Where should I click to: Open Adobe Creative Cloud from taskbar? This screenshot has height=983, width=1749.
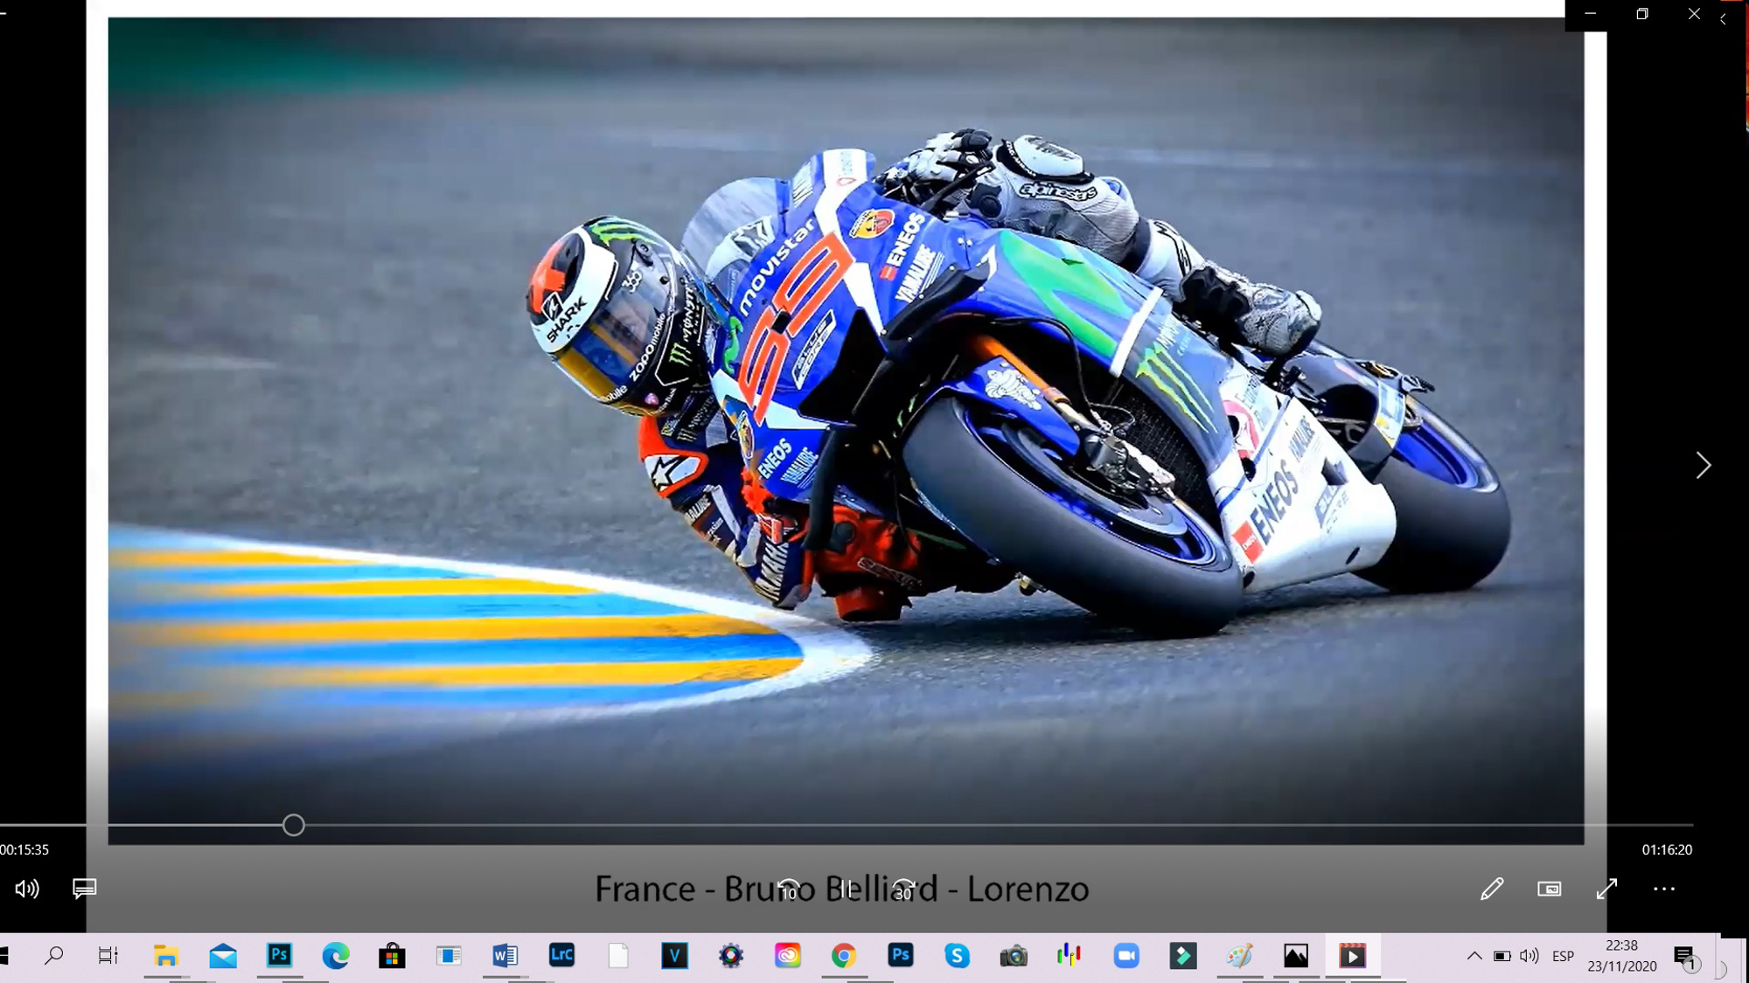(x=787, y=956)
